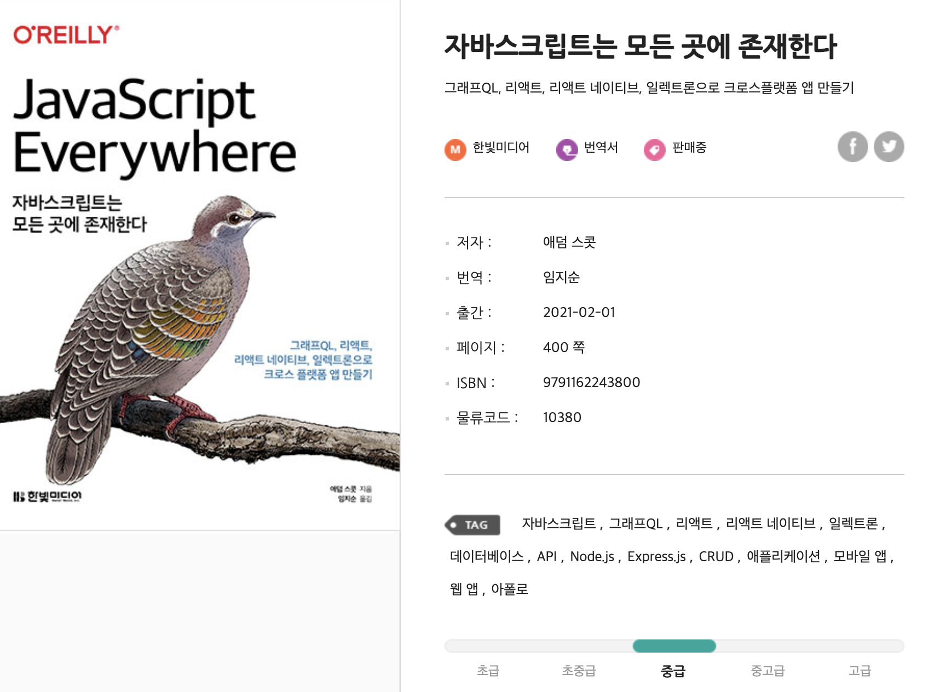Click the Facebook share icon
The width and height of the screenshot is (946, 692).
tap(852, 147)
